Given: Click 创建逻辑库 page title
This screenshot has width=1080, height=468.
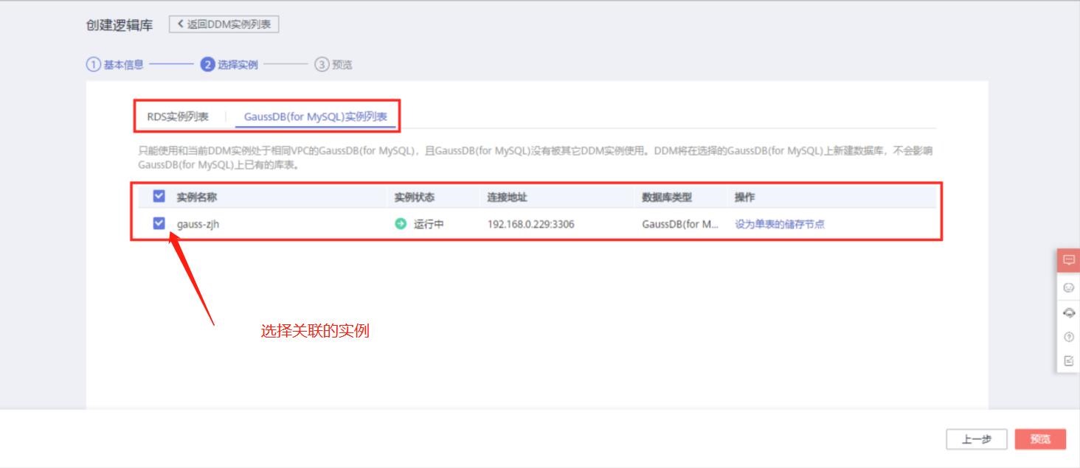Looking at the screenshot, I should point(120,25).
